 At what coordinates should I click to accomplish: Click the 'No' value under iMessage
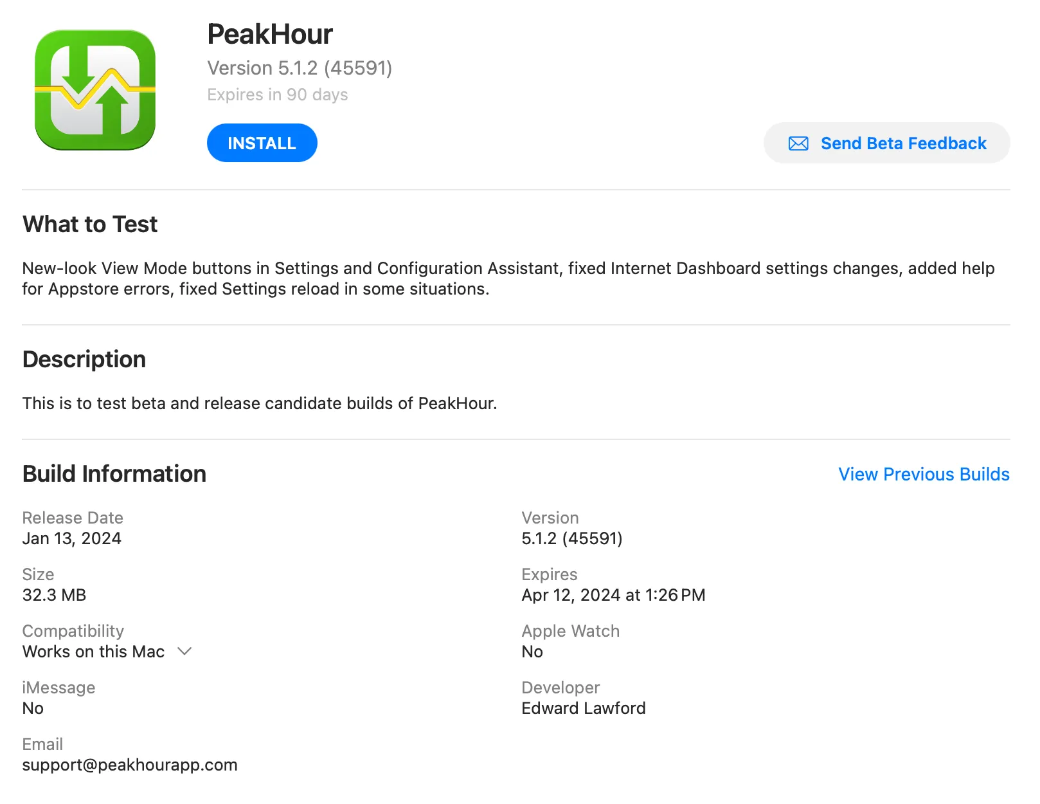click(x=33, y=708)
